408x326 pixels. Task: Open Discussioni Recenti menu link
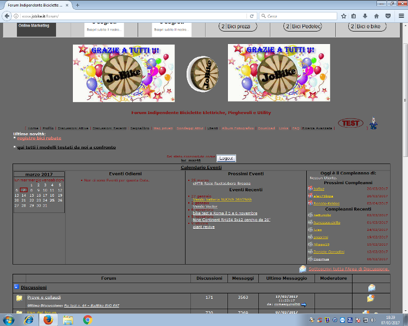click(109, 128)
